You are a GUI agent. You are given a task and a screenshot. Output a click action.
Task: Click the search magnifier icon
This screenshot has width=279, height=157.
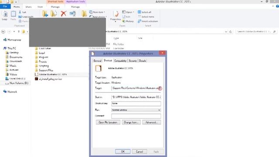pyautogui.click(x=274, y=32)
